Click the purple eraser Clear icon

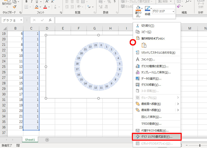179,6
